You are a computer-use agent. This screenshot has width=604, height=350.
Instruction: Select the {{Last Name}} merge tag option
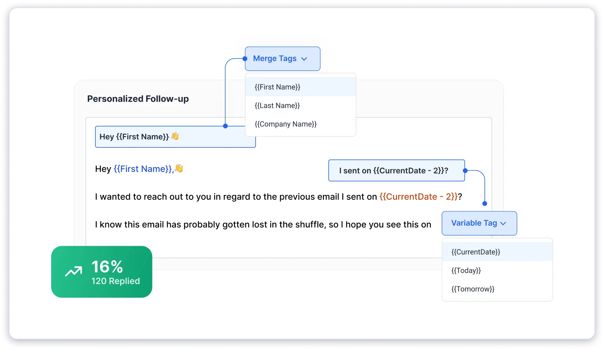[x=301, y=106]
